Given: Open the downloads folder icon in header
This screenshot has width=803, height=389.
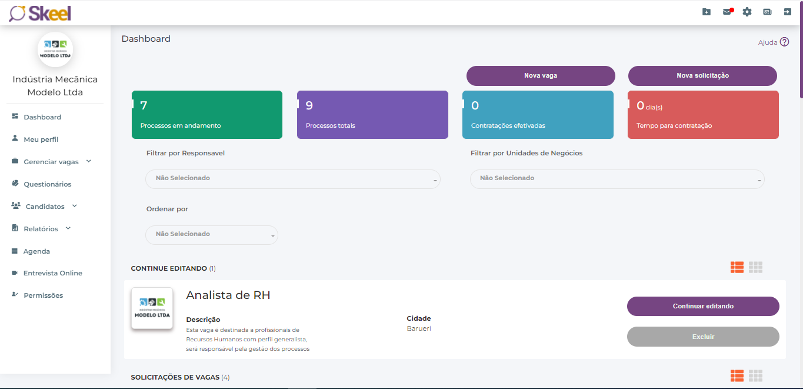Looking at the screenshot, I should 707,12.
